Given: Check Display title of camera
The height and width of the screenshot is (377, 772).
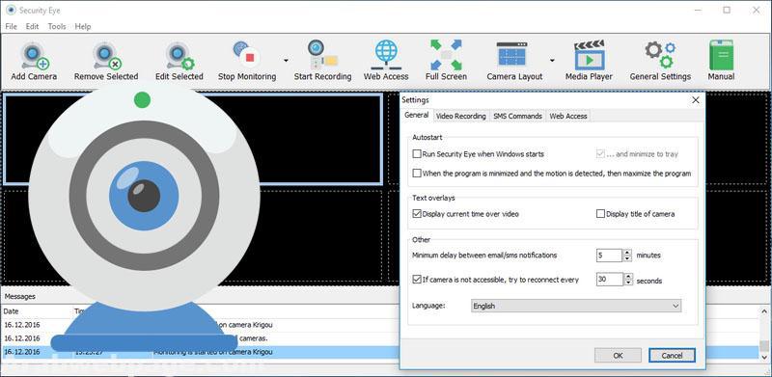Looking at the screenshot, I should click(x=600, y=214).
